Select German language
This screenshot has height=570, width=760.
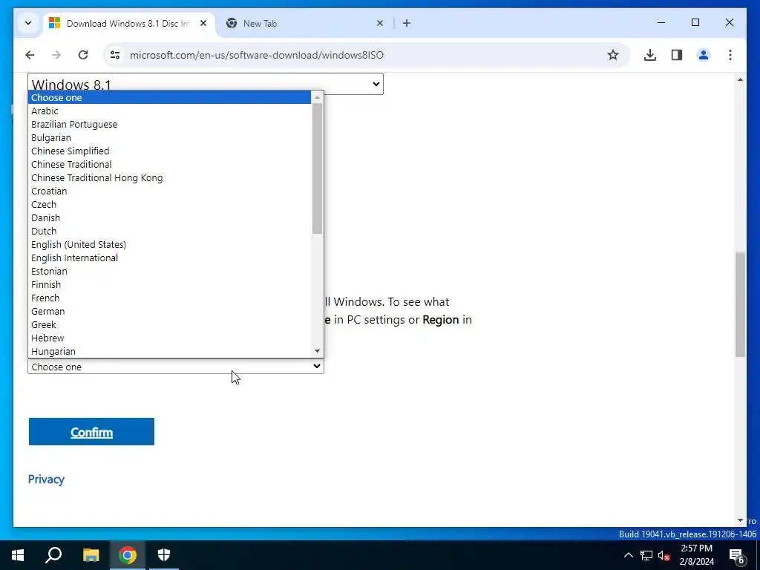169,311
